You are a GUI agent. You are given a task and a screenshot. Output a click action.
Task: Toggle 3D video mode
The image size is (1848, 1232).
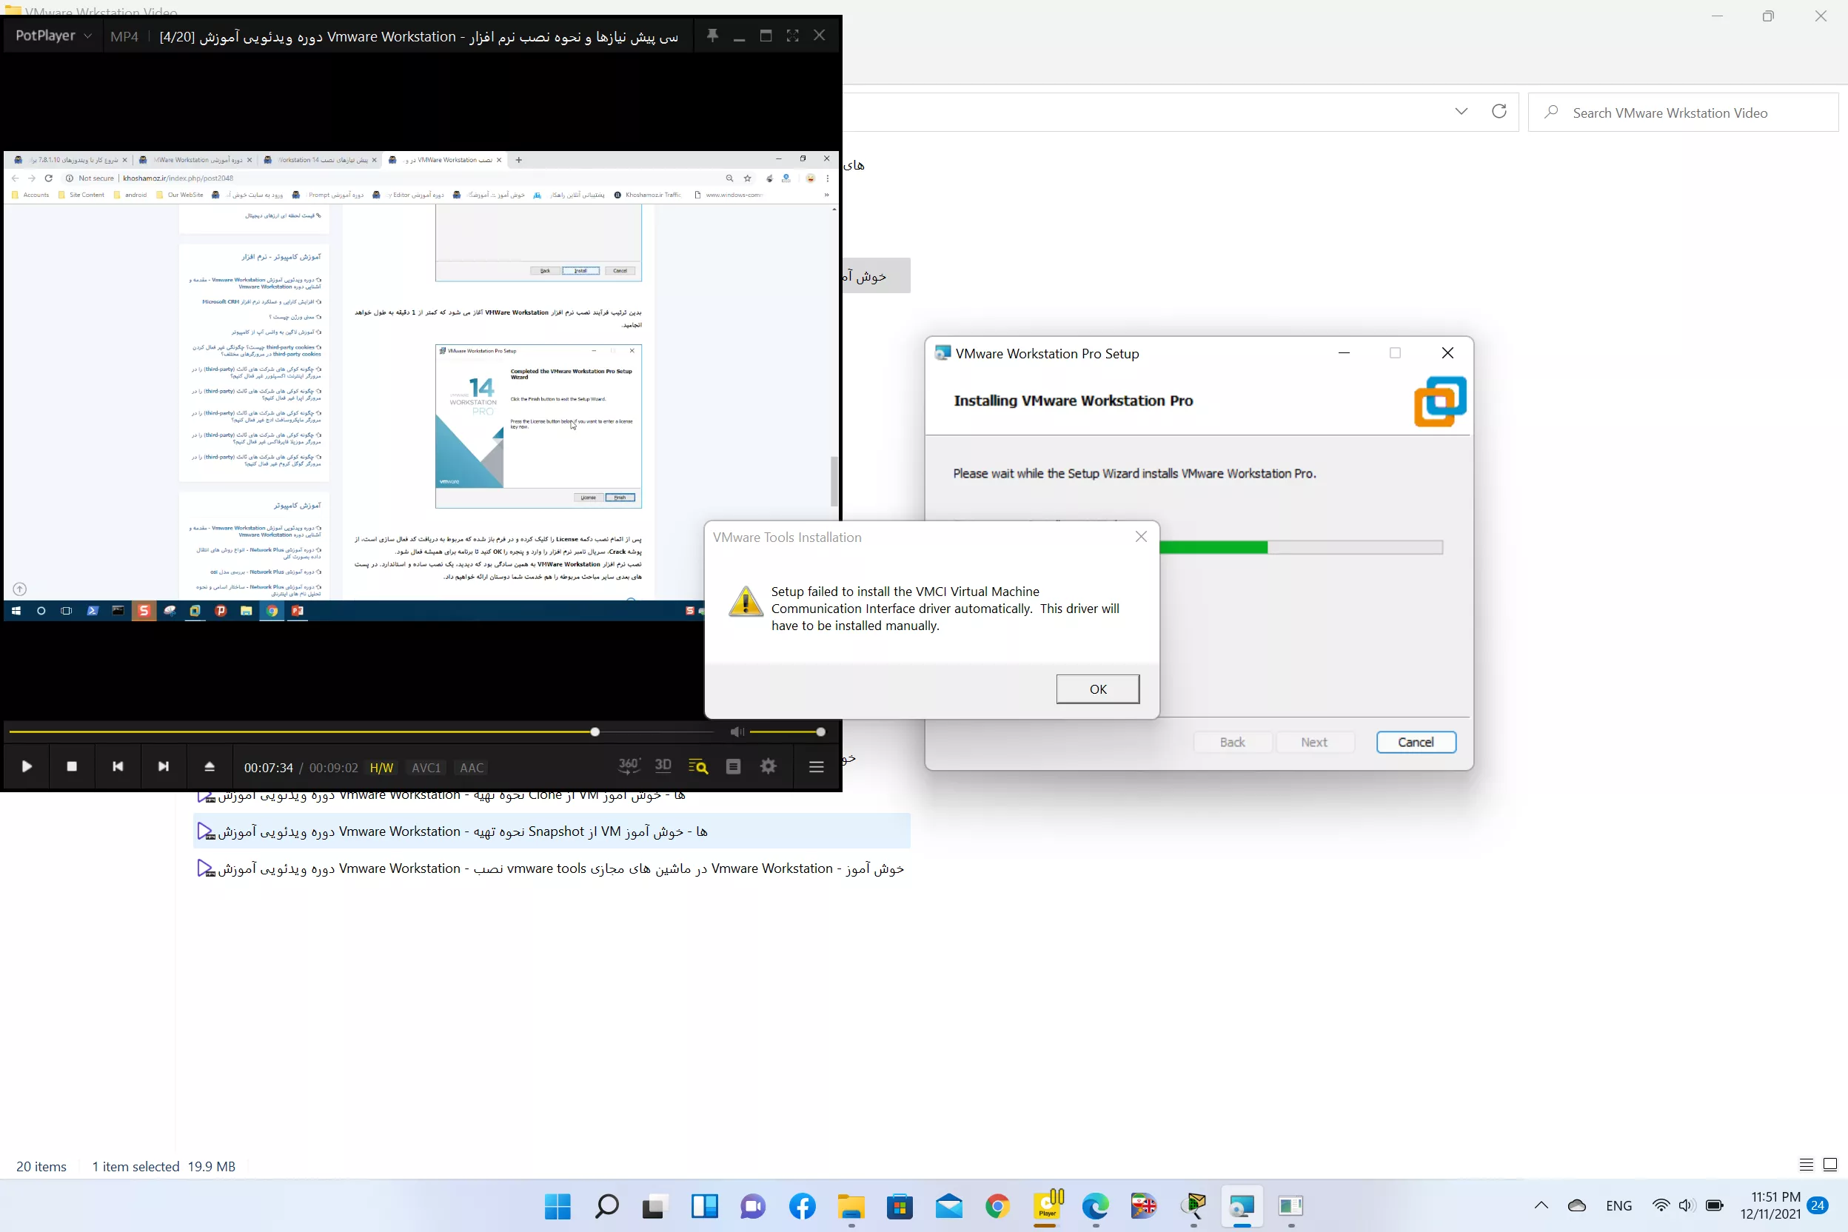tap(663, 766)
